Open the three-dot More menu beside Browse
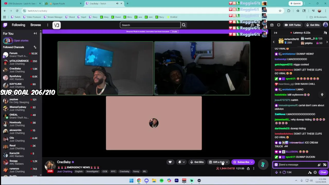Viewport: 329px width, 185px height. (x=48, y=25)
